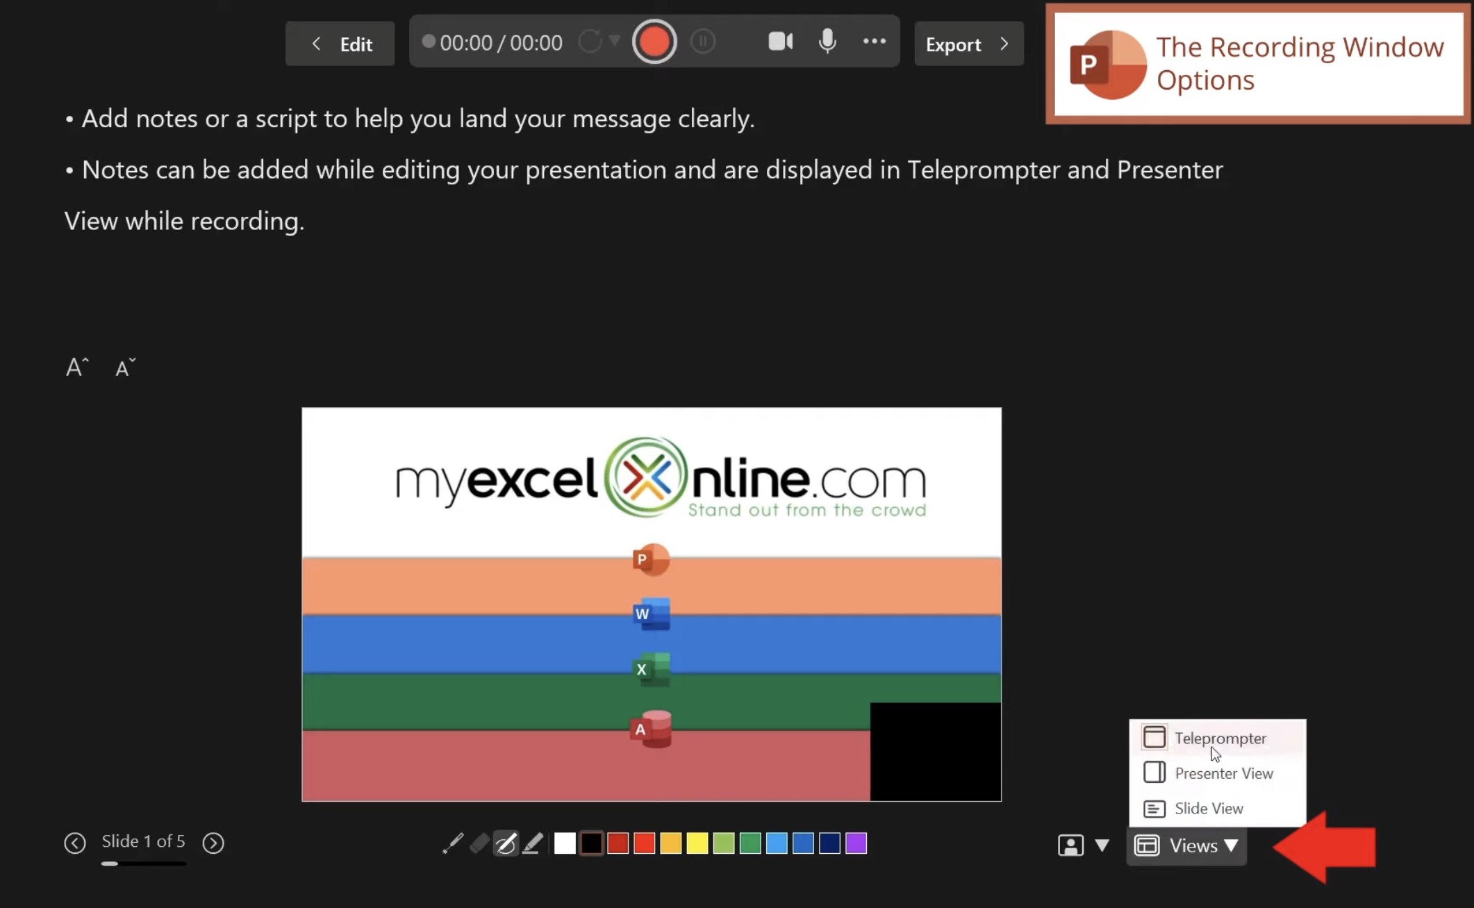Screen dimensions: 1474x908
Task: Choose the light green ink color
Action: 724,843
